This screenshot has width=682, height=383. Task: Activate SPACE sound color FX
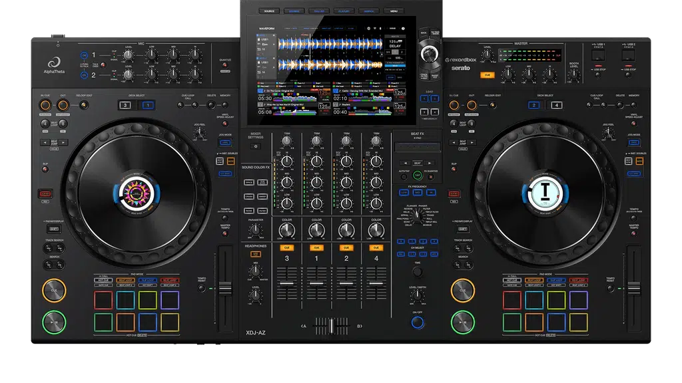(x=249, y=182)
